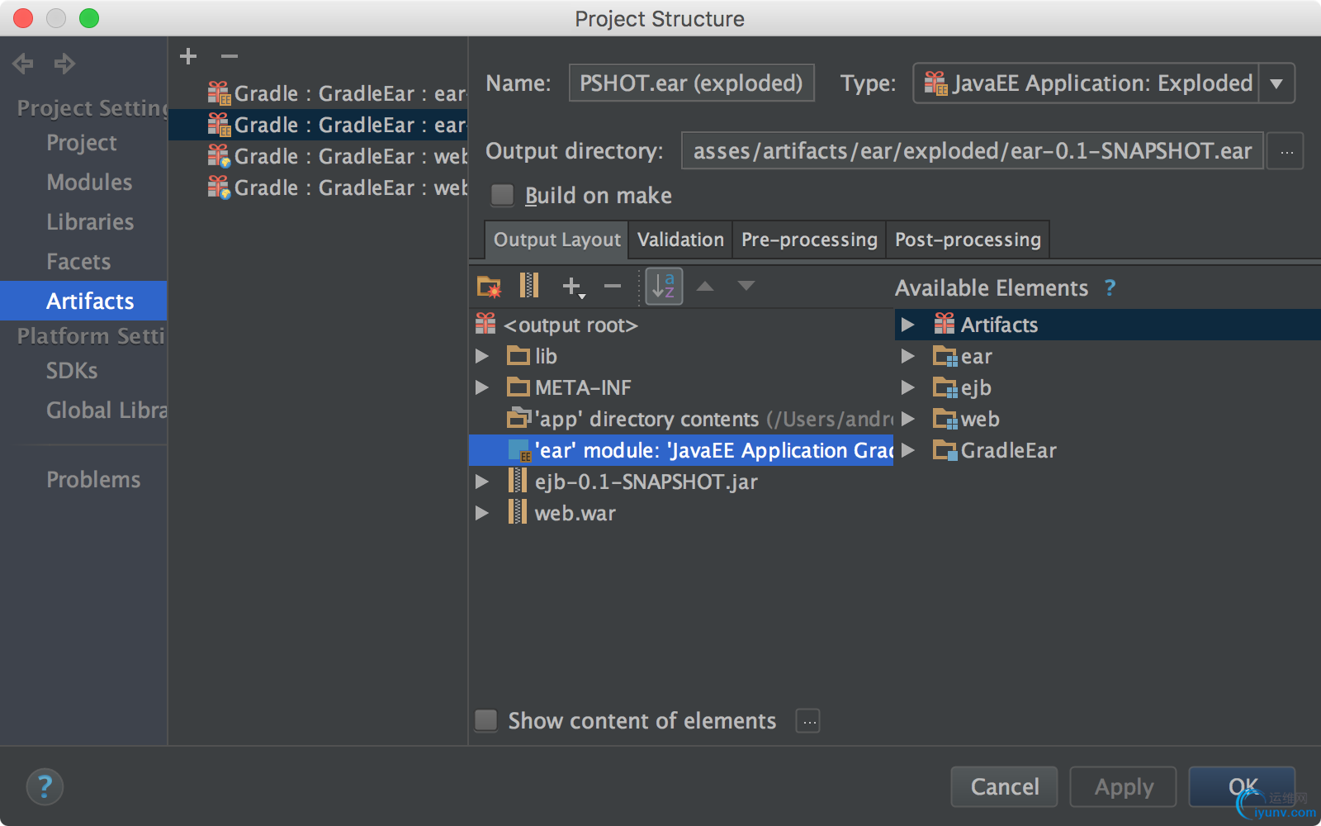Click the Available Elements help question mark
The image size is (1321, 826).
pos(1110,287)
